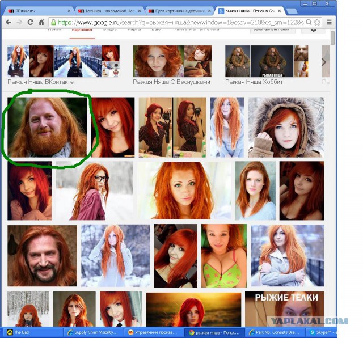
Task: Open the home page via house icon
Action: [41, 22]
